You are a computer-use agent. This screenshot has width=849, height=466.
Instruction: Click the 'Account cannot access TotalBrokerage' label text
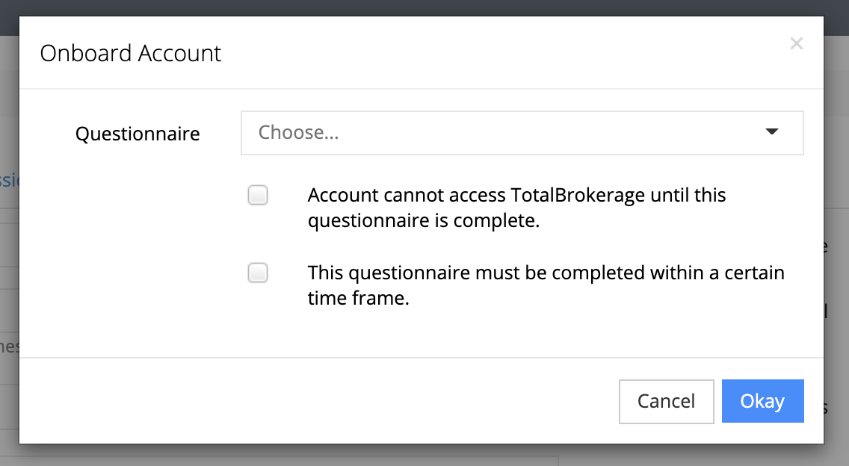(516, 196)
